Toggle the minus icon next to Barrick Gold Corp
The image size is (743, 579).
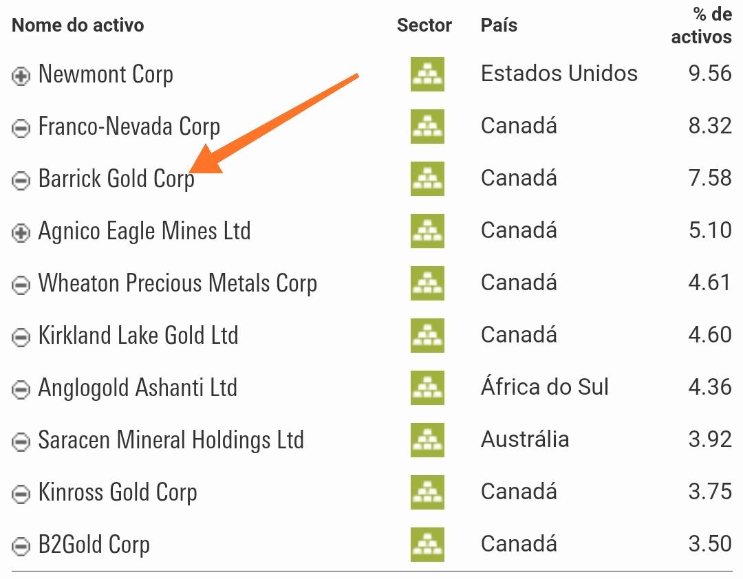pos(21,181)
